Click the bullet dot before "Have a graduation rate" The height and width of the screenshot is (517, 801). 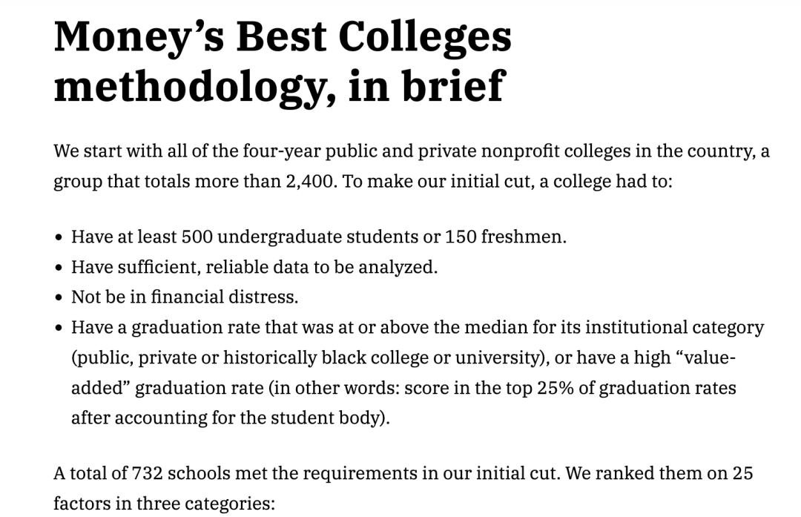(x=59, y=328)
